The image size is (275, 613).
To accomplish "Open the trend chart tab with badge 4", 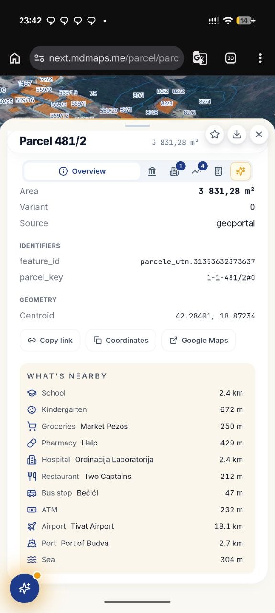I will (x=197, y=171).
